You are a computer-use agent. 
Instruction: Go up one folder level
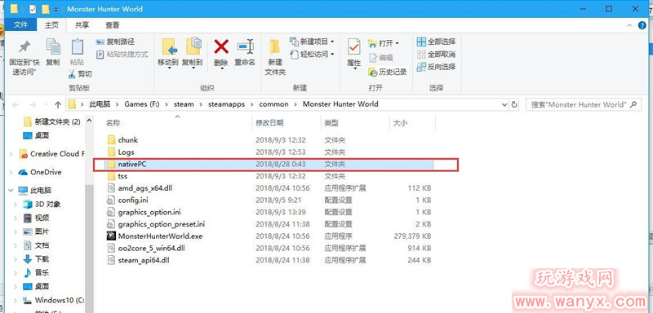58,104
